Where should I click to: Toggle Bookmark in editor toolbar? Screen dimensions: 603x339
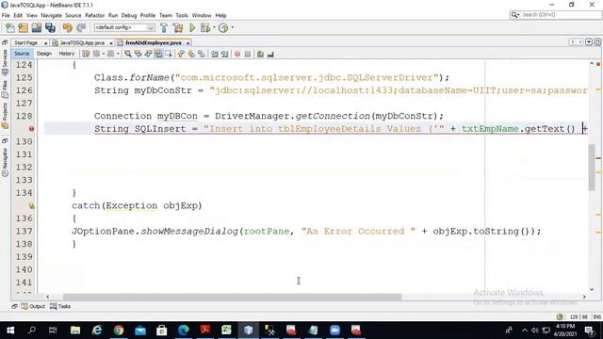click(x=201, y=55)
